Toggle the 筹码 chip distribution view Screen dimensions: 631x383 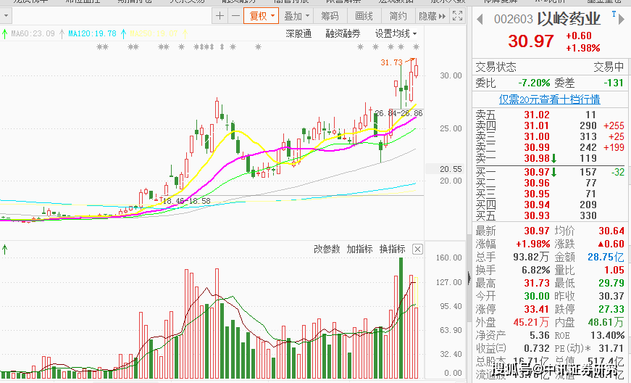[330, 16]
